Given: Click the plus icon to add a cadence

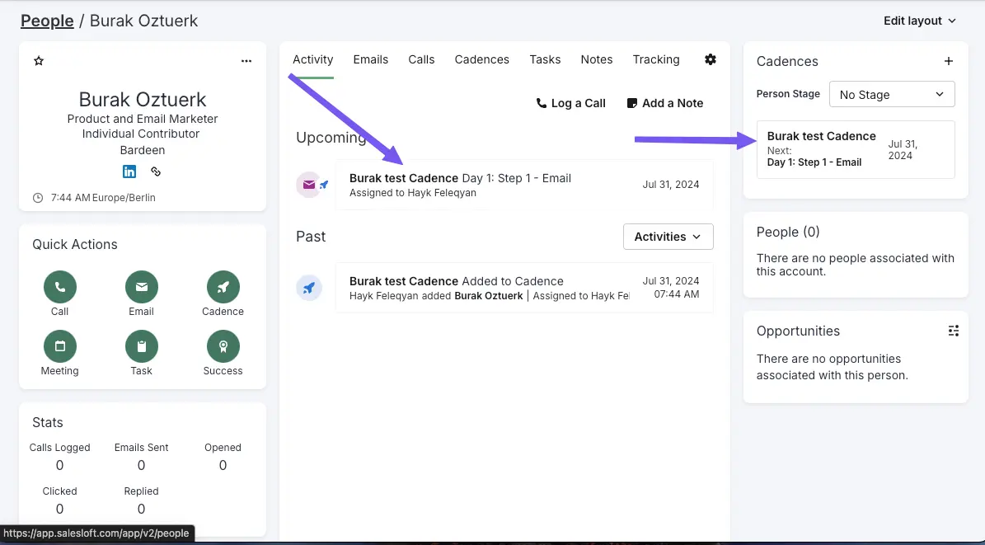Looking at the screenshot, I should click(x=949, y=61).
